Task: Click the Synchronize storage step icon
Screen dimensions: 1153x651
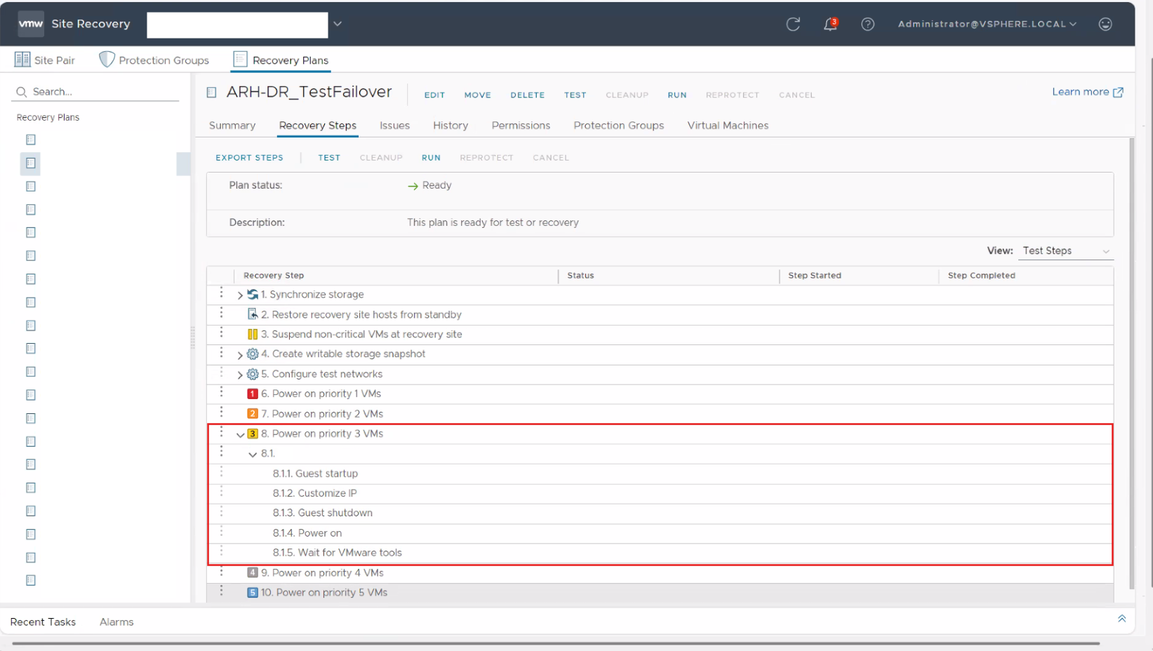Action: pyautogui.click(x=253, y=295)
